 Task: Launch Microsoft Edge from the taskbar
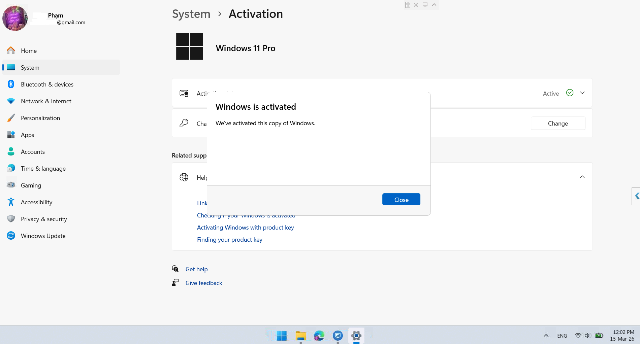coord(319,336)
